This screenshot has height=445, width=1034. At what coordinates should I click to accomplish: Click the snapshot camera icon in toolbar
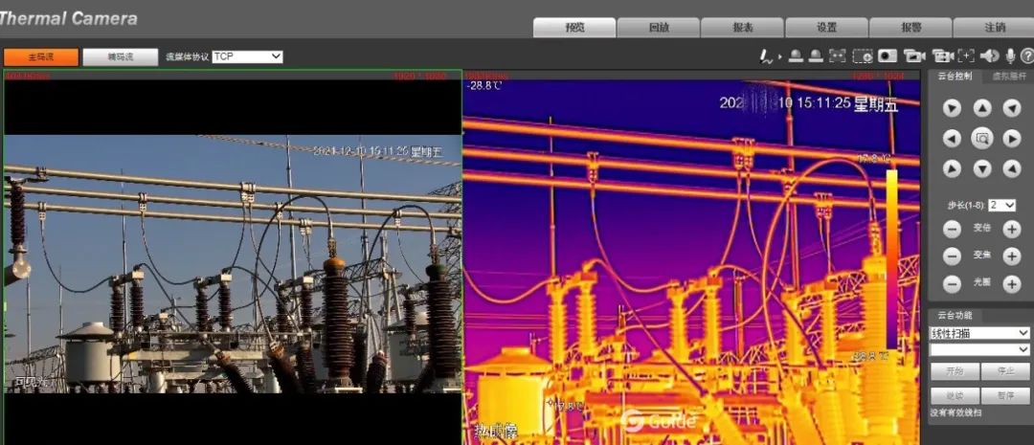click(x=888, y=56)
